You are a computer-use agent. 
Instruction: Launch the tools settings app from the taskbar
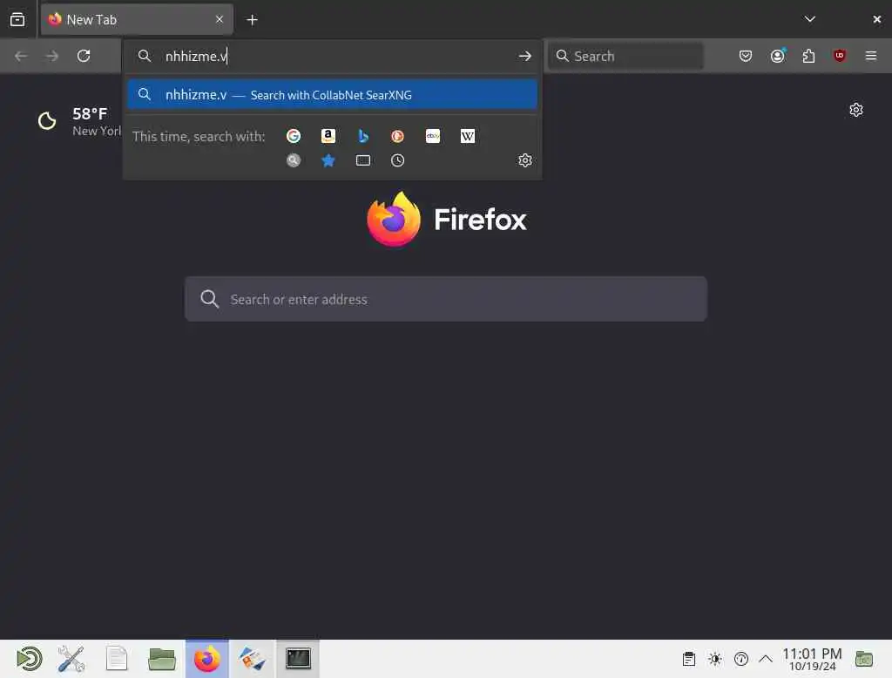[x=71, y=659]
